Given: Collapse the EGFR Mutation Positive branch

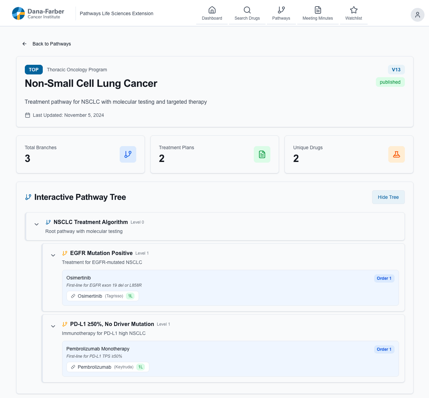Looking at the screenshot, I should pyautogui.click(x=53, y=255).
